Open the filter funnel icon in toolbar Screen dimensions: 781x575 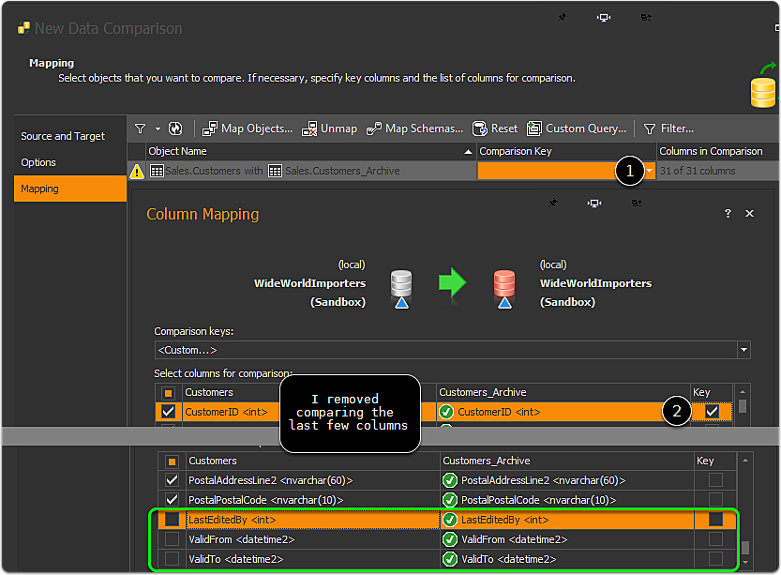pyautogui.click(x=141, y=129)
